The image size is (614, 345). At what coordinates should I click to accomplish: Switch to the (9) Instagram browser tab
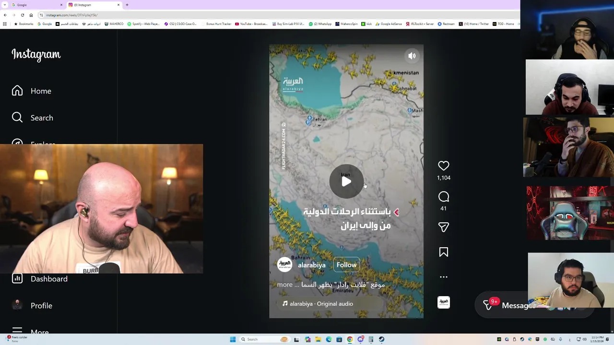94,5
